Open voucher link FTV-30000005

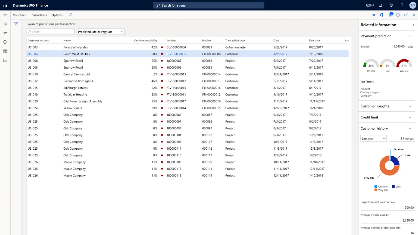176,54
